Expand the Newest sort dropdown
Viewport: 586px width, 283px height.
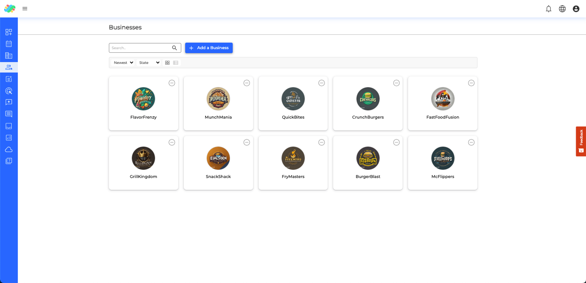[x=123, y=63]
